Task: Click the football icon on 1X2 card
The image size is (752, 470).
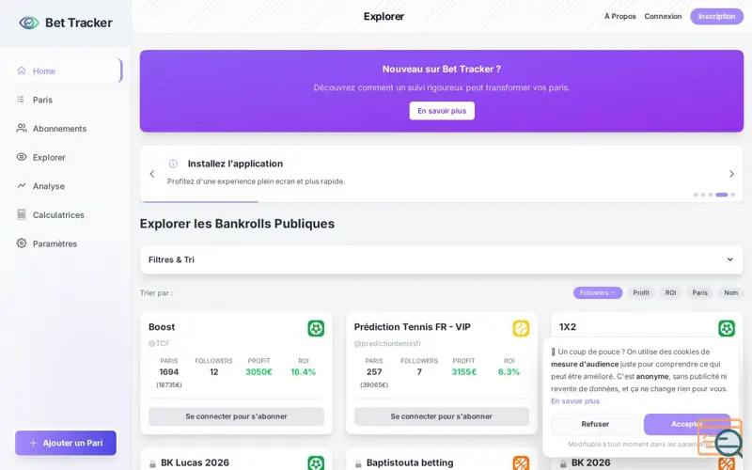Action: pos(727,328)
